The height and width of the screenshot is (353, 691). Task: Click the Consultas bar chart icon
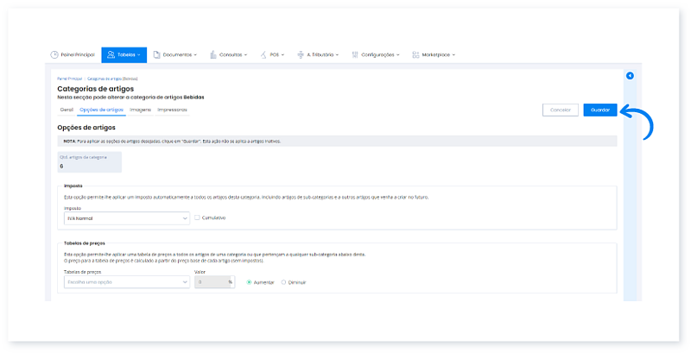pyautogui.click(x=212, y=54)
